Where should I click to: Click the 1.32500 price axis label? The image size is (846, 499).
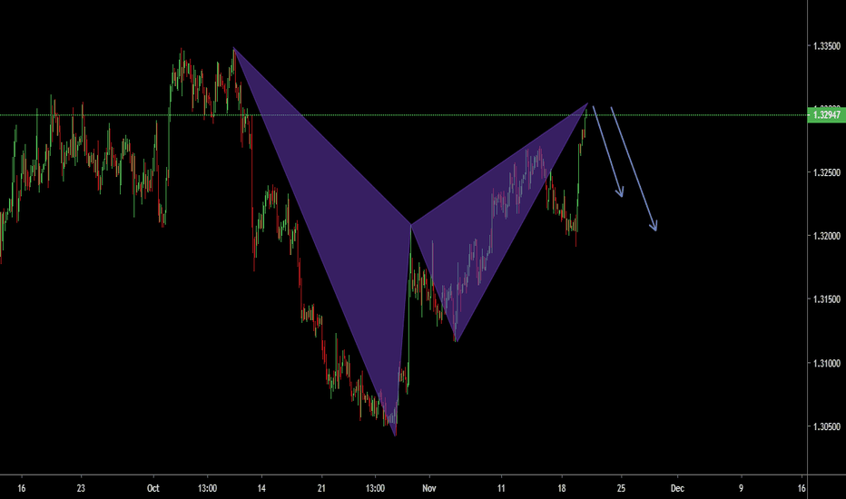coord(826,172)
